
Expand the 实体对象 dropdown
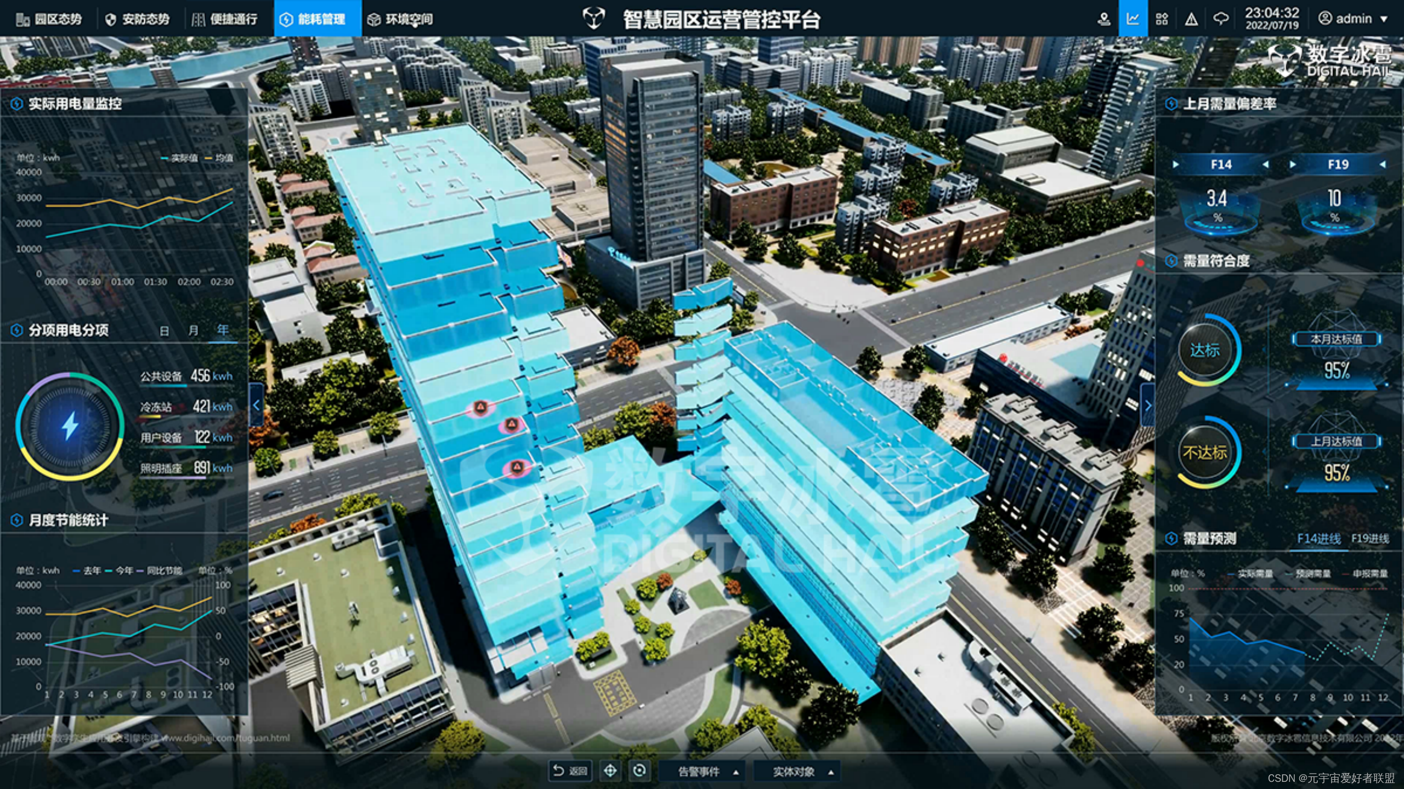[802, 771]
